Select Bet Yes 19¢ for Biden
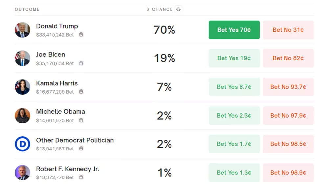 click(x=234, y=58)
